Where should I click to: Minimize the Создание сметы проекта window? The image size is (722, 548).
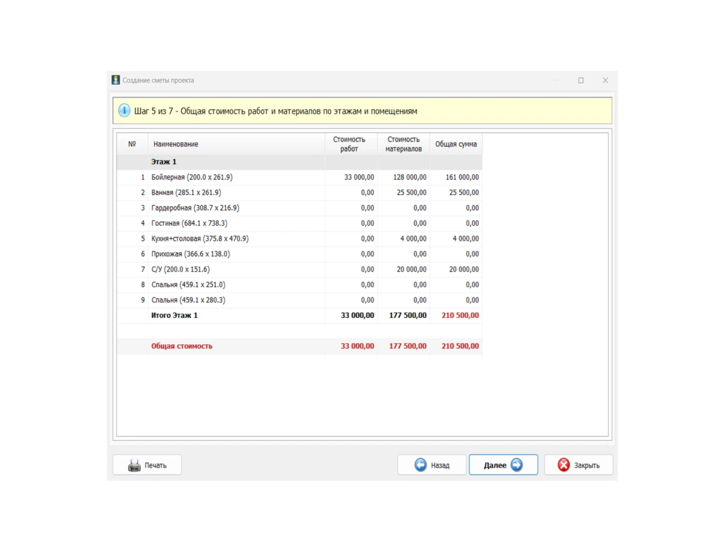pyautogui.click(x=557, y=80)
